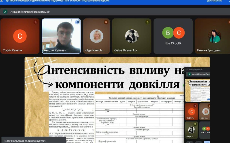230x143 pixels.
Task: Click the green A avatar of the presenter
Action: point(5,12)
